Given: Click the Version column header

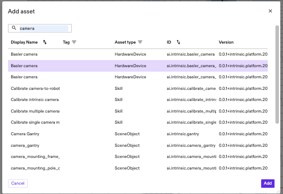Looking at the screenshot, I should (226, 42).
